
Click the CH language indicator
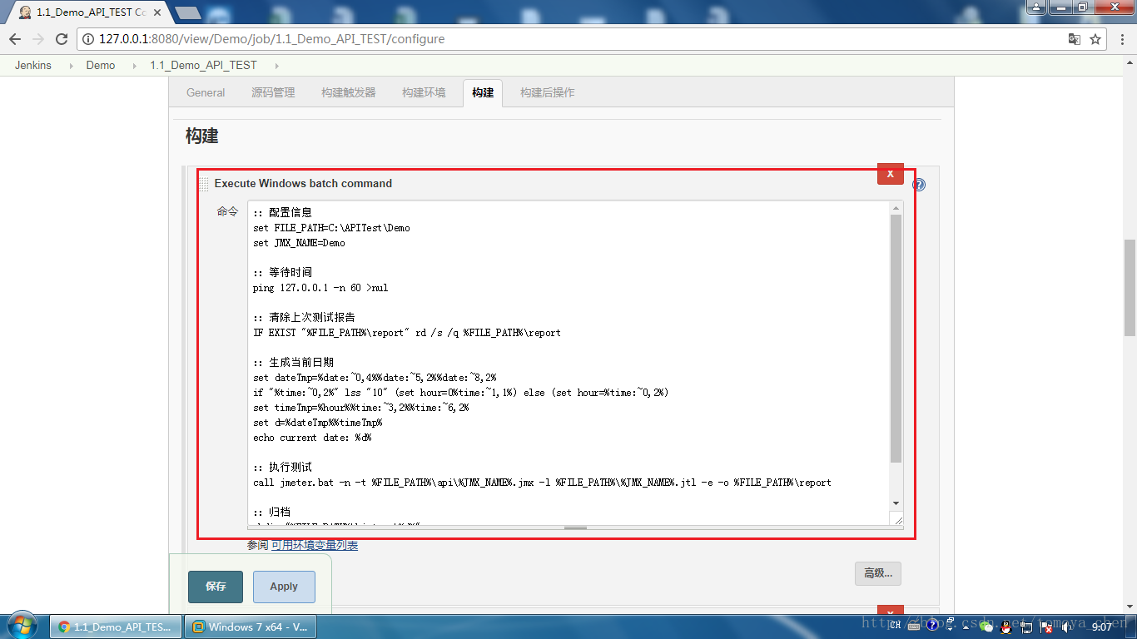895,626
